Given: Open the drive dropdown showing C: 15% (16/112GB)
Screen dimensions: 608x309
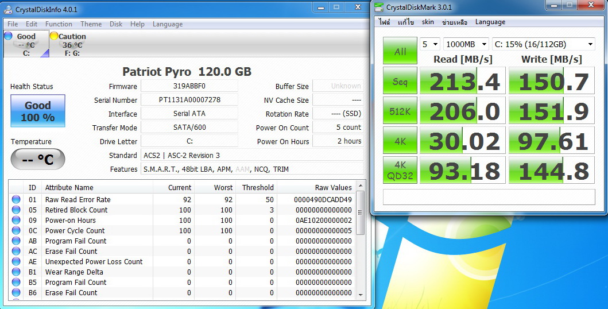Looking at the screenshot, I should click(x=543, y=44).
